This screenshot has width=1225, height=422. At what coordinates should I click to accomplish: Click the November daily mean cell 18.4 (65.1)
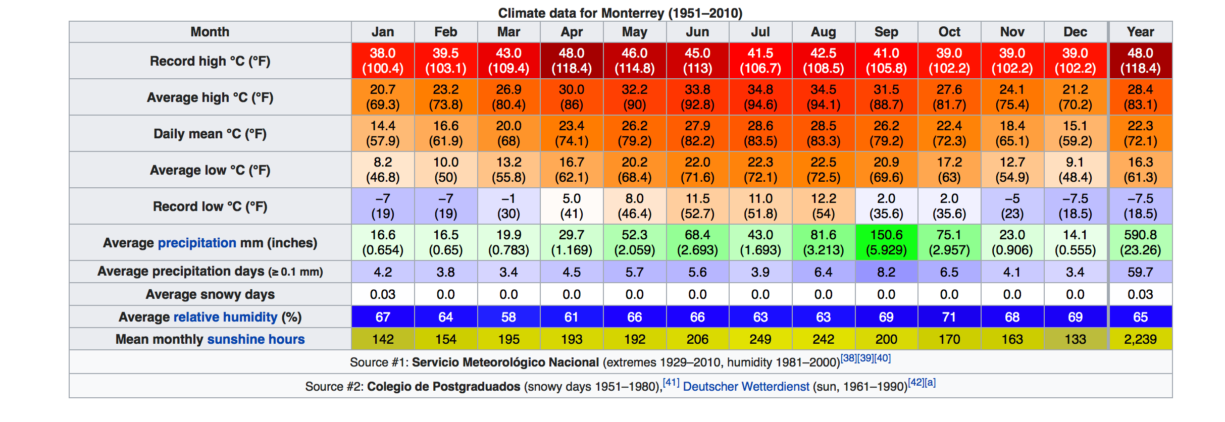pyautogui.click(x=1012, y=134)
